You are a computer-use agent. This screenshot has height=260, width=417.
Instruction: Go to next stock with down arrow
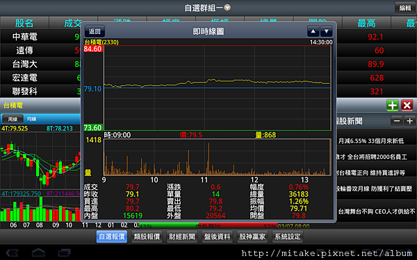click(327, 31)
